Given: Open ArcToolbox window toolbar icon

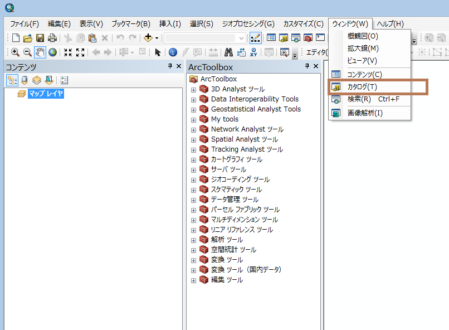Looking at the screenshot, I should tap(308, 38).
